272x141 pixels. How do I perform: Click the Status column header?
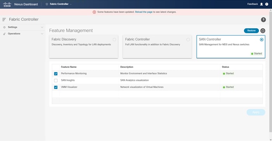225,67
